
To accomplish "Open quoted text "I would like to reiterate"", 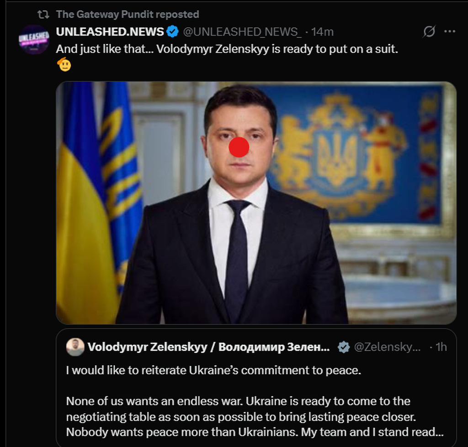I will pyautogui.click(x=213, y=370).
